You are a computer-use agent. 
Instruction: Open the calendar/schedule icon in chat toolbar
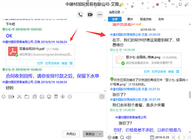pyautogui.click(x=56, y=97)
